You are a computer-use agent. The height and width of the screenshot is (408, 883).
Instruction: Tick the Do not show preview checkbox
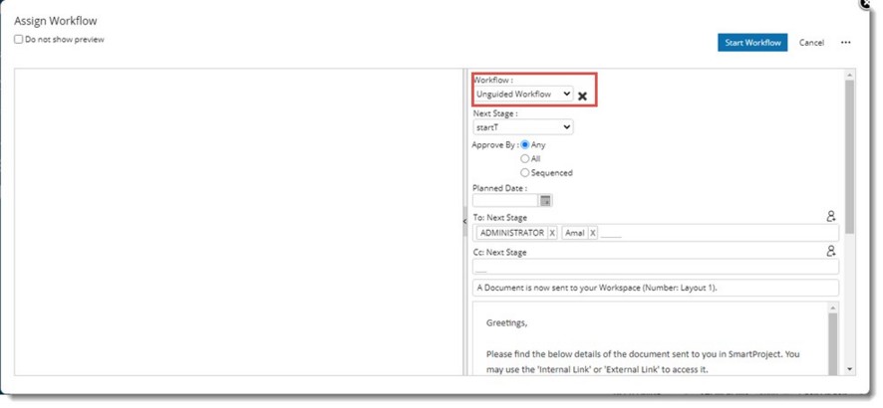click(x=19, y=40)
